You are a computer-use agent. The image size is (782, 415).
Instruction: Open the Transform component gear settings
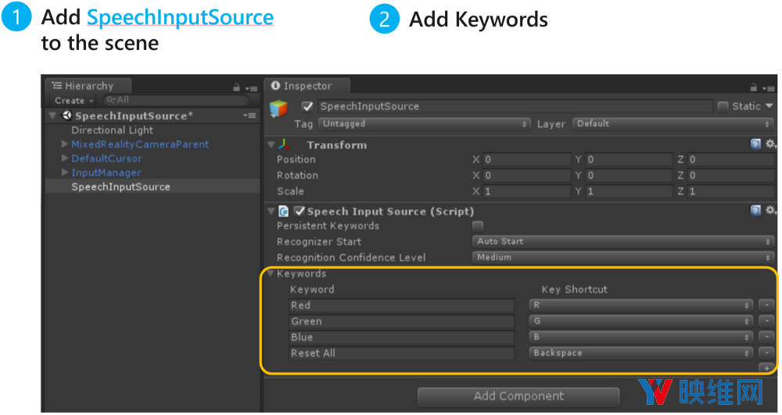coord(770,145)
